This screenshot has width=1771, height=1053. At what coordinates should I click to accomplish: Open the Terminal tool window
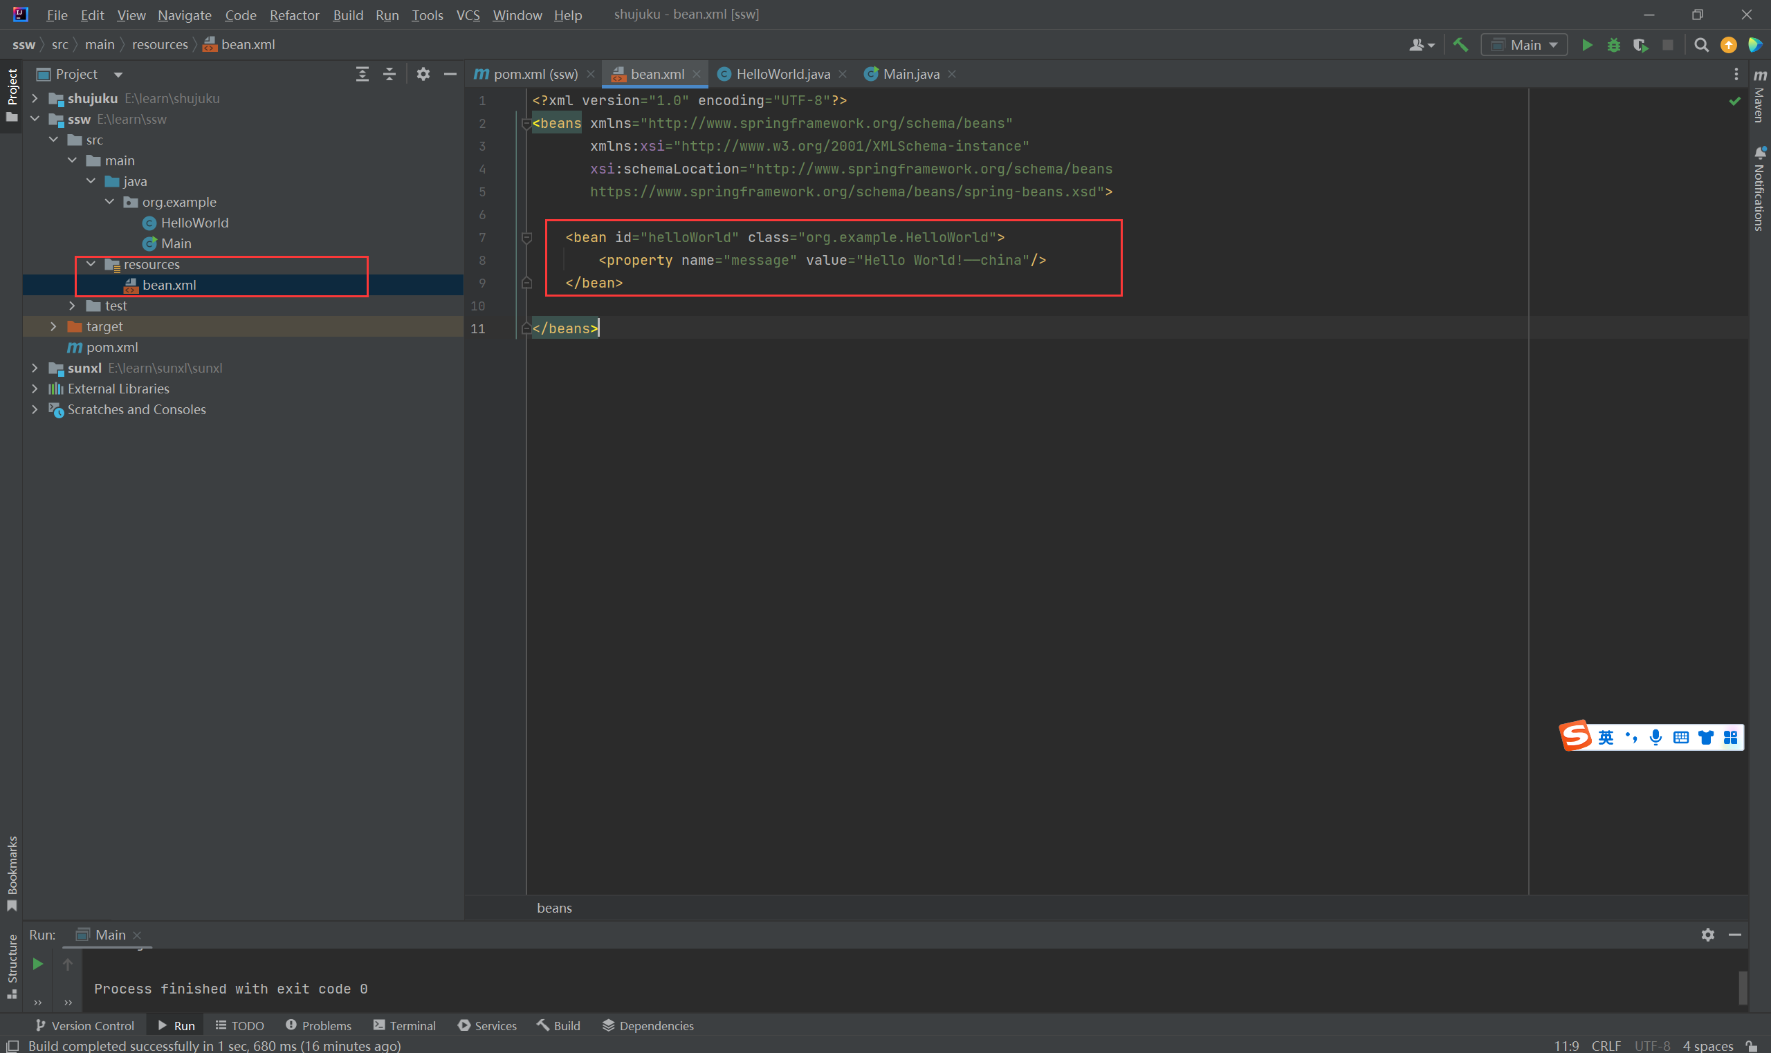pyautogui.click(x=405, y=1025)
